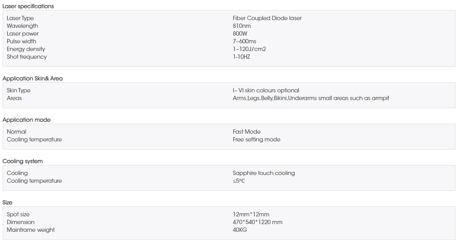Click the "Fiber Coupled Diode laser" value
The height and width of the screenshot is (243, 459).
(x=267, y=18)
